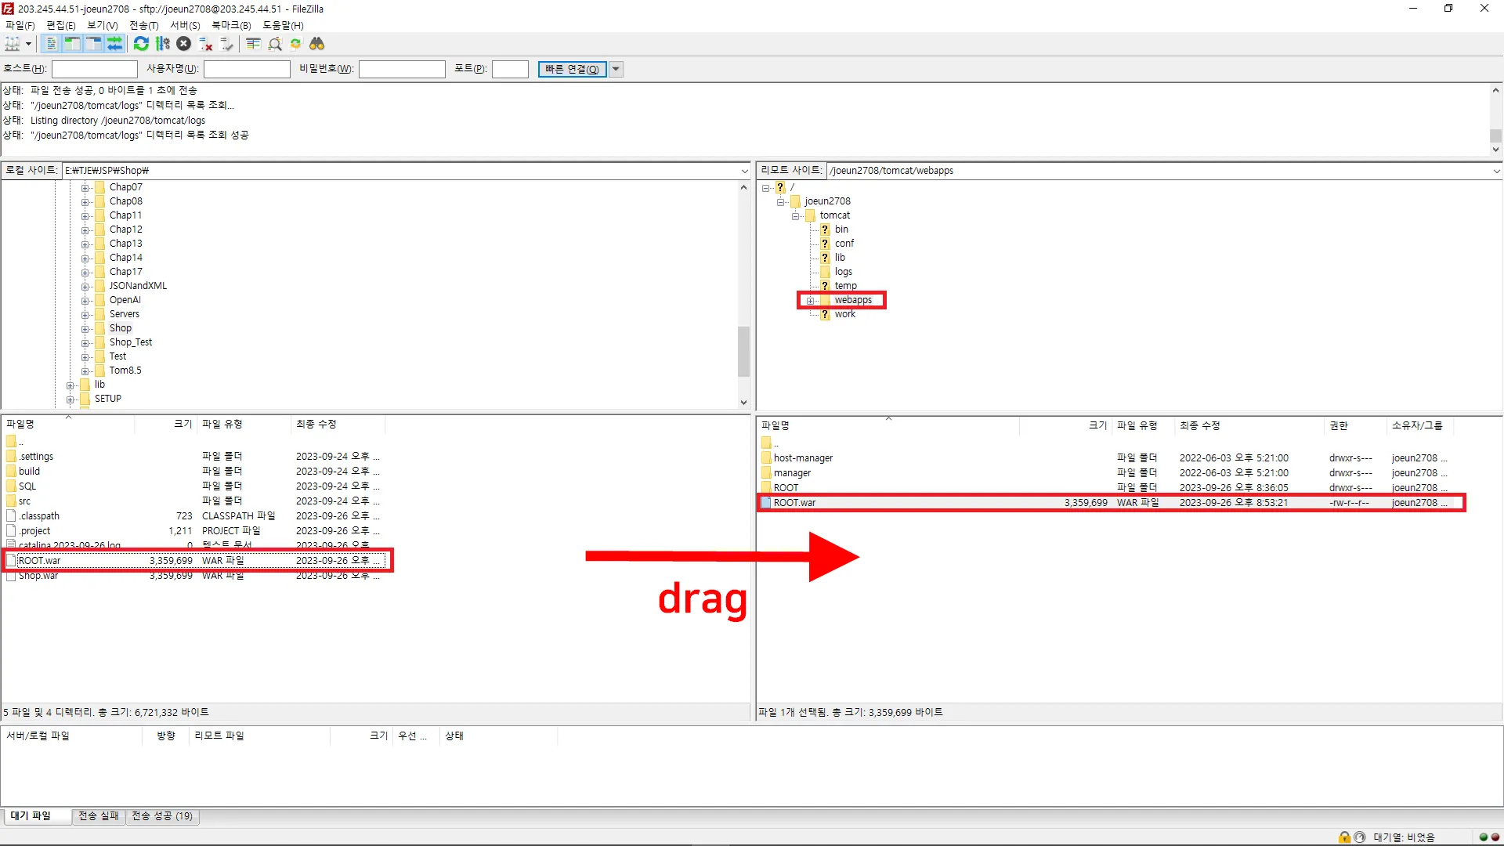
Task: Toggle local directory tree display
Action: 72,44
